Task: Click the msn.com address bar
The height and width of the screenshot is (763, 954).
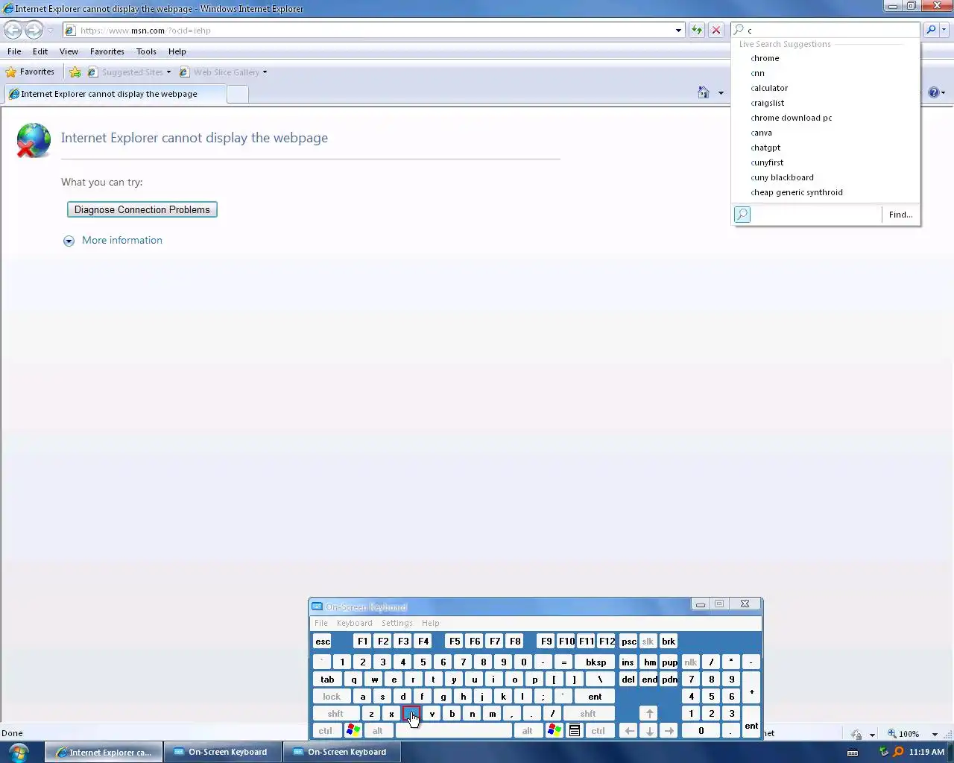Action: [373, 31]
